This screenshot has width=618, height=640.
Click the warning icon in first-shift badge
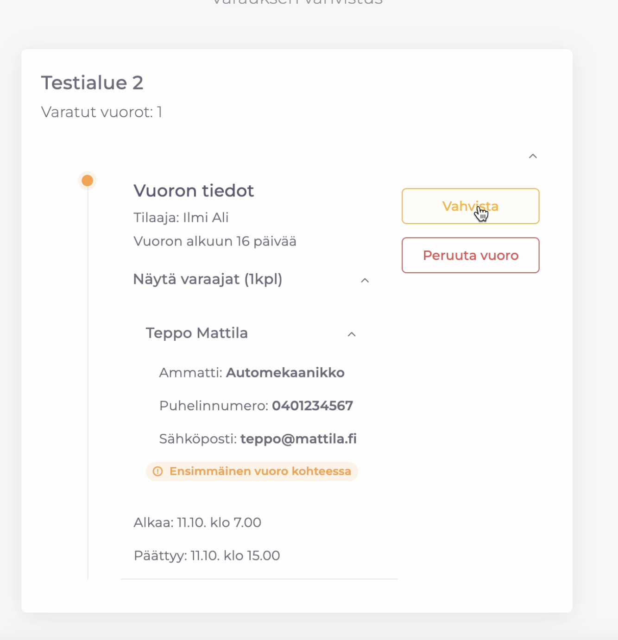(x=158, y=471)
